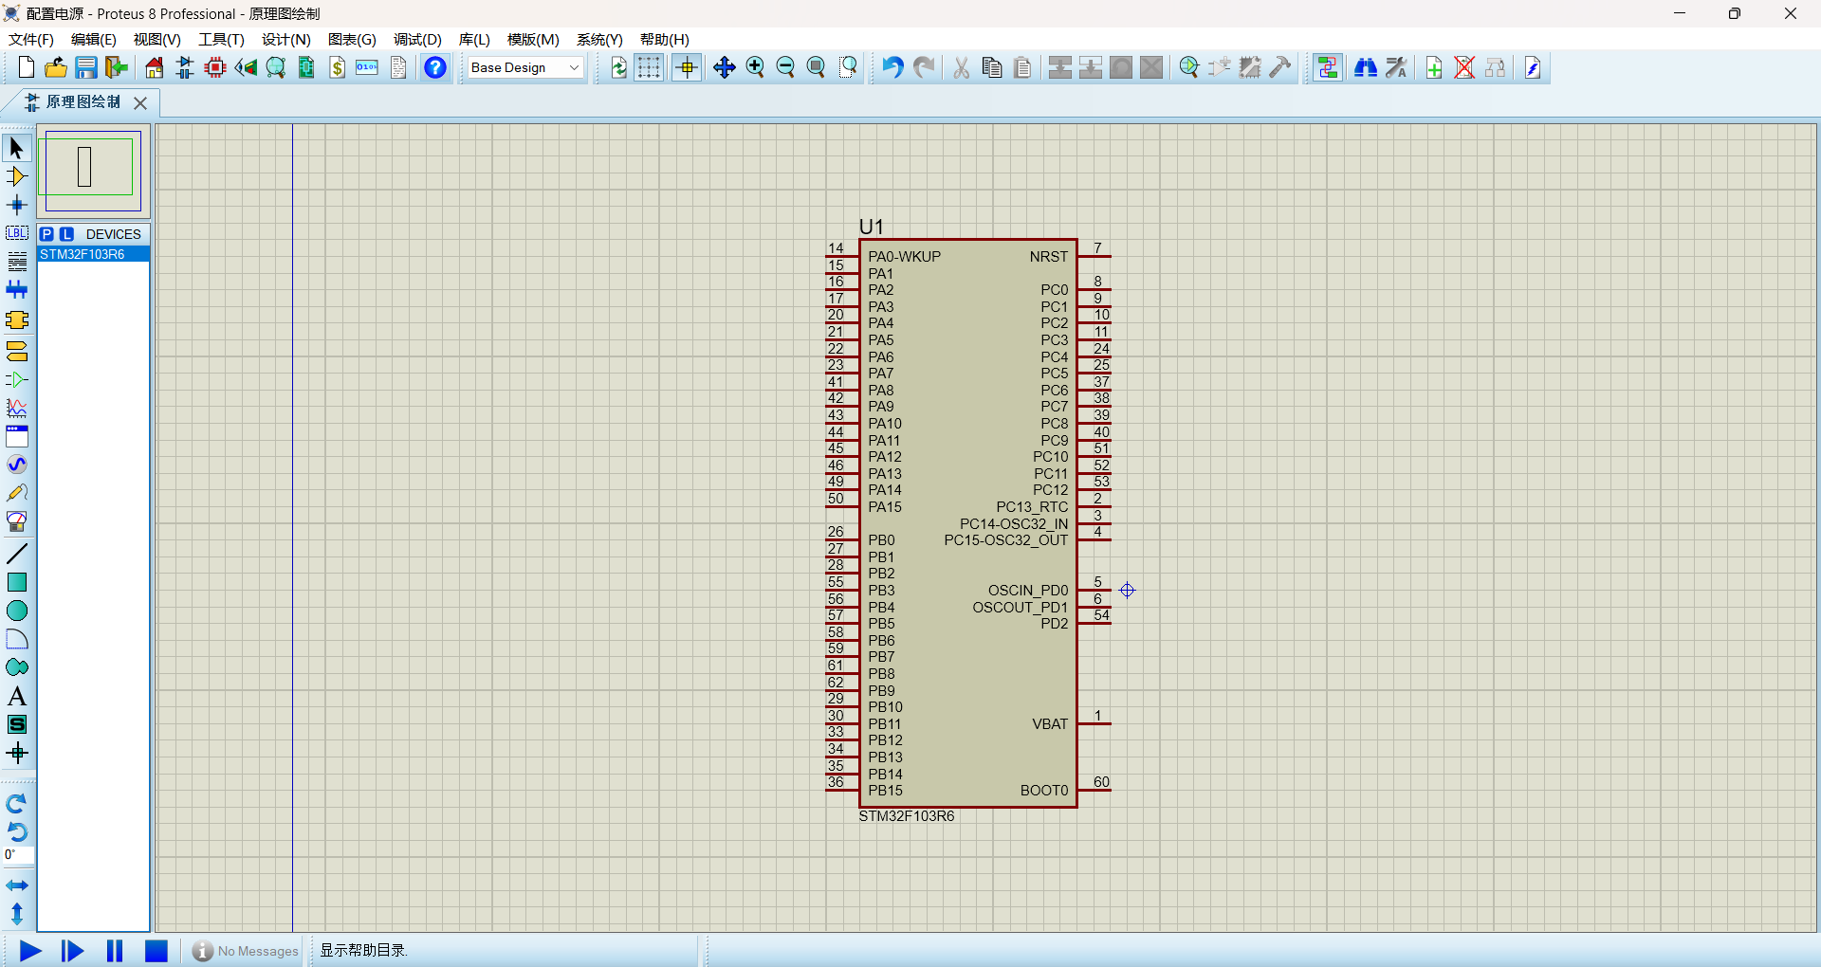This screenshot has width=1821, height=967.
Task: Select the Junction Dot tool
Action: coord(17,205)
